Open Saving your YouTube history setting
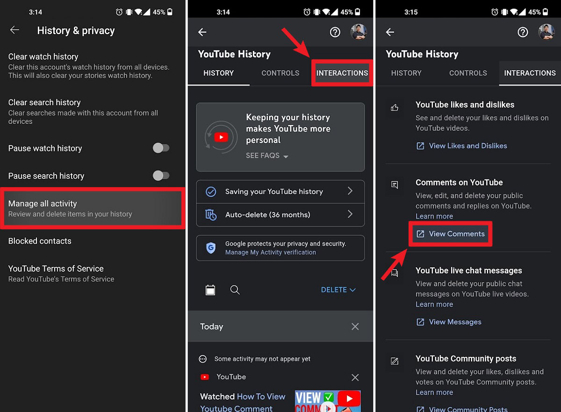 280,191
